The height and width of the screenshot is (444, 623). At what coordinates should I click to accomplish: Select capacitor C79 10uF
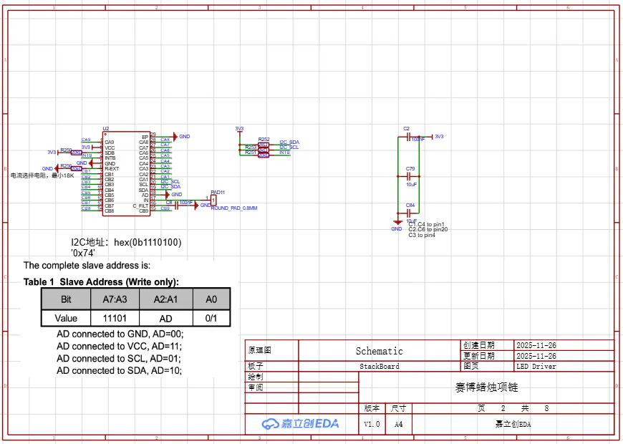tap(410, 175)
